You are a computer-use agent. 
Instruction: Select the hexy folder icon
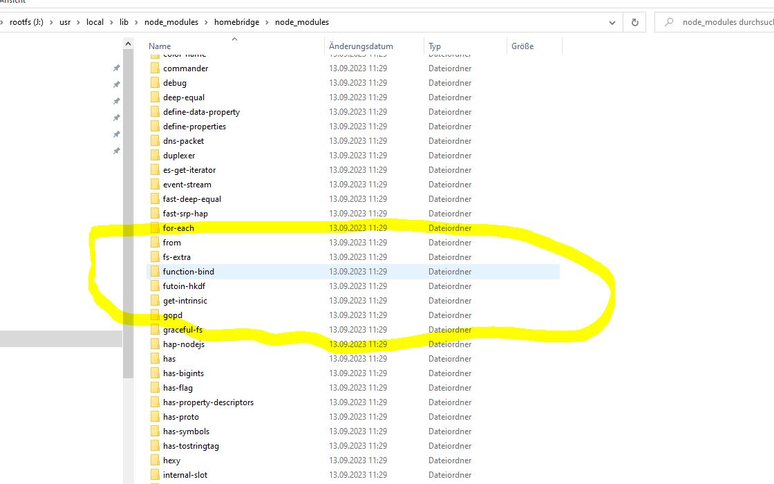155,460
